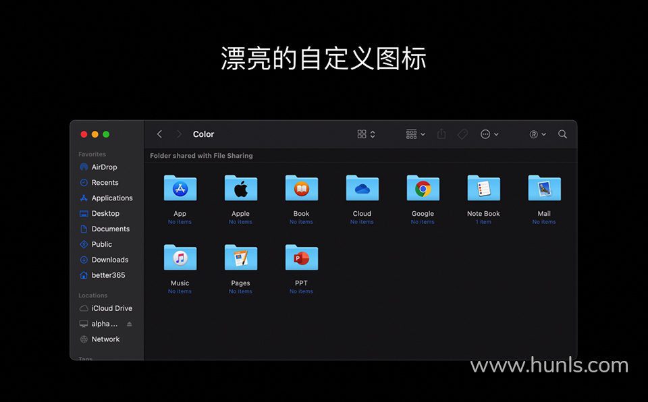648x402 pixels.
Task: Select the better365 home folder
Action: tap(102, 275)
